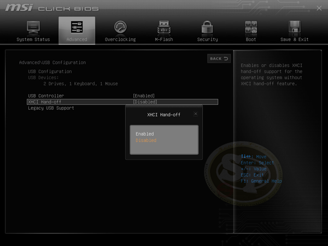The width and height of the screenshot is (328, 246).
Task: Click the Advanced\USB Configuration breadcrumb
Action: (x=52, y=62)
